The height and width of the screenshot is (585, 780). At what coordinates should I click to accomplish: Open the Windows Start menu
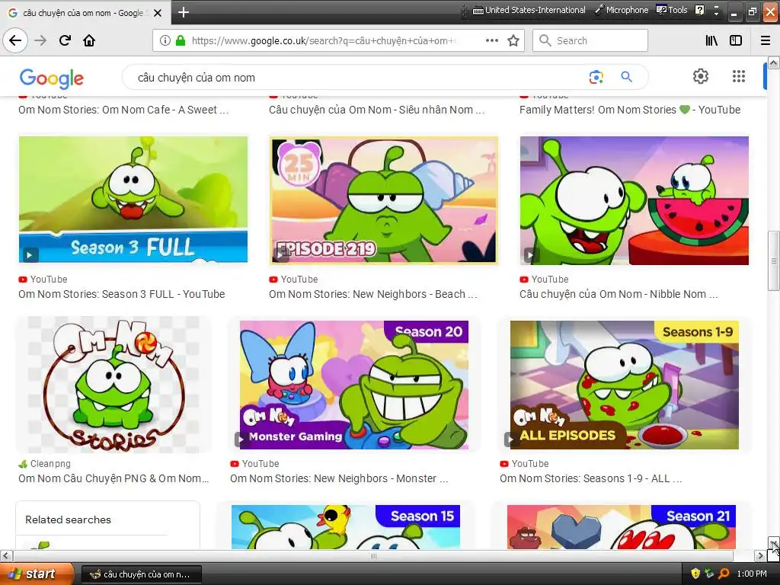[x=37, y=574]
